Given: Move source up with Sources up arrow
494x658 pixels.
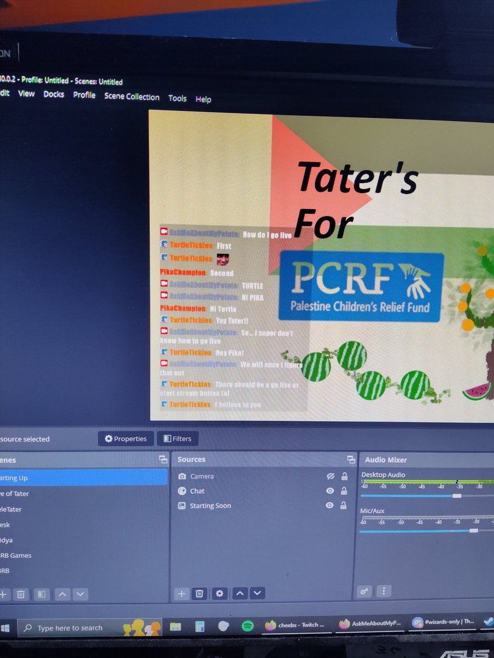Looking at the screenshot, I should [x=240, y=593].
